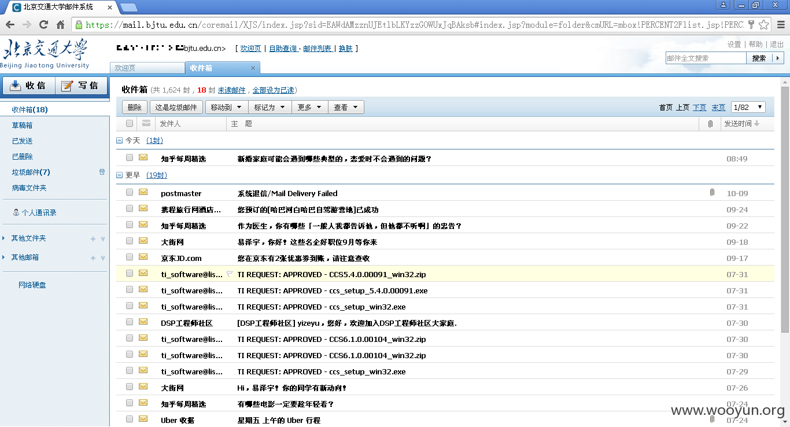Image resolution: width=790 pixels, height=427 pixels.
Task: Switch to the 欢迎页 tab
Action: 147,68
